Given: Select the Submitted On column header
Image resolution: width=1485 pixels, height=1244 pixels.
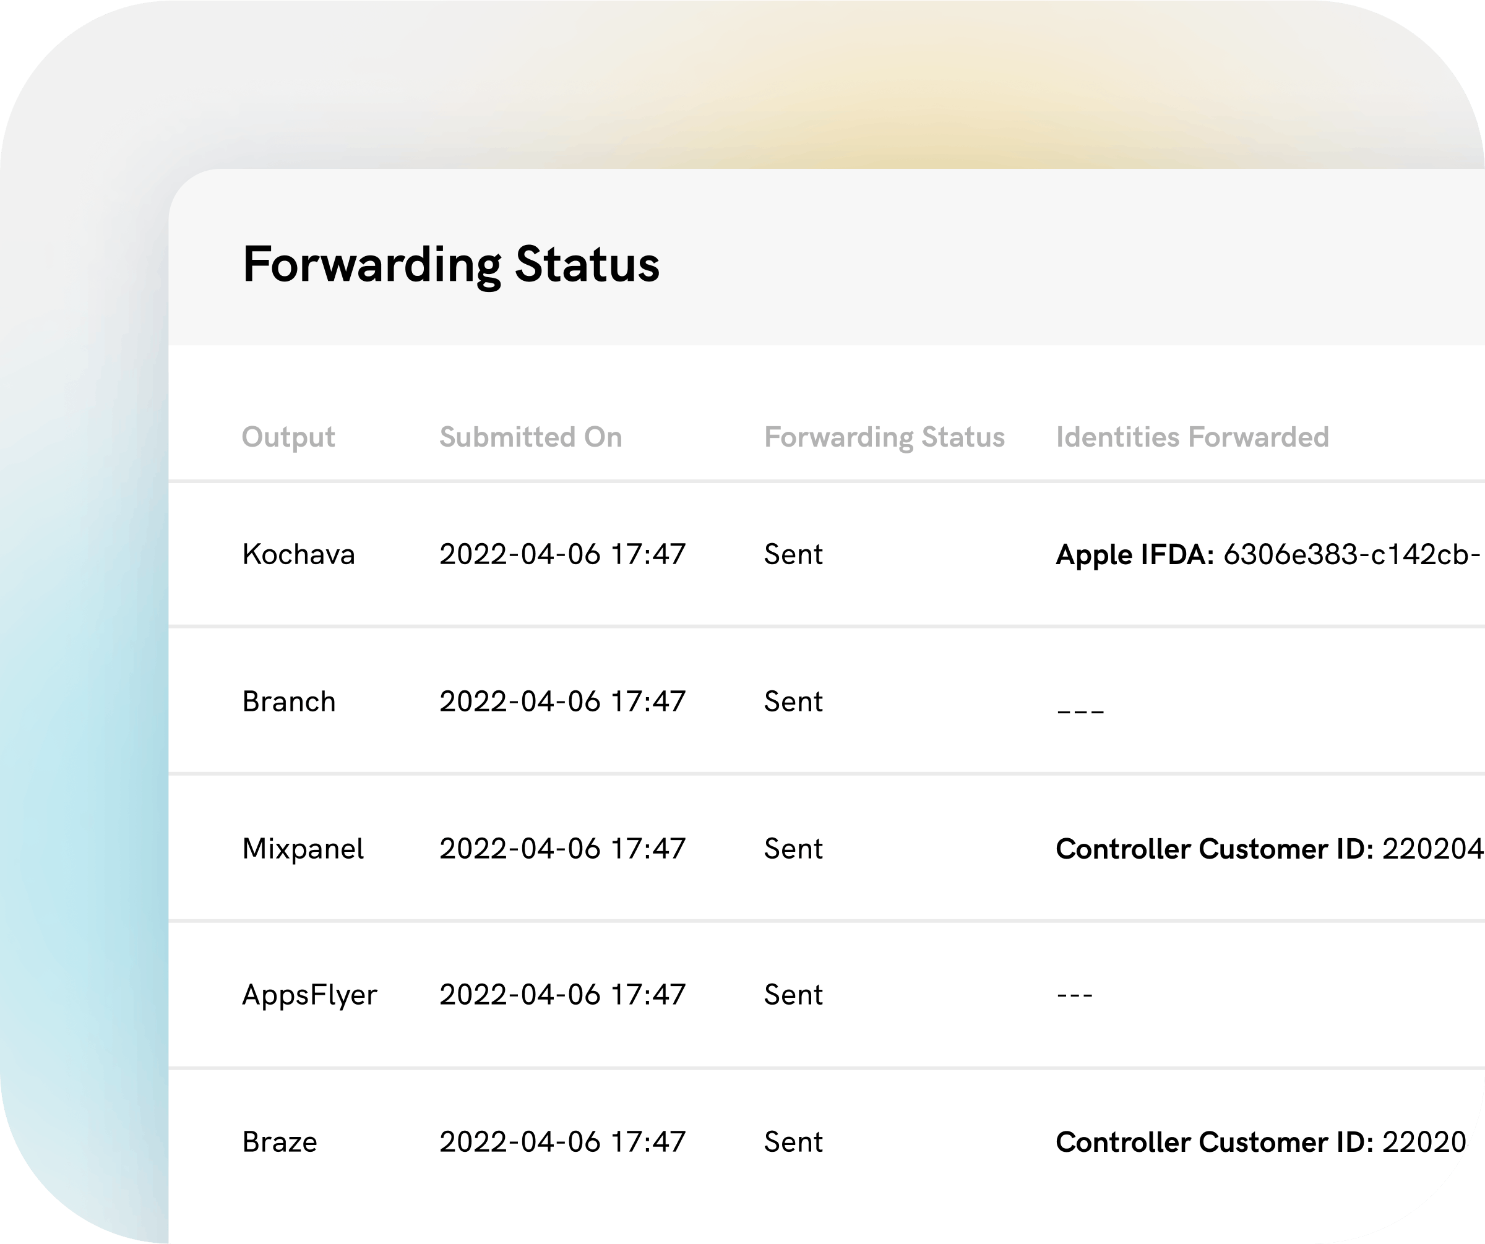Looking at the screenshot, I should click(531, 437).
